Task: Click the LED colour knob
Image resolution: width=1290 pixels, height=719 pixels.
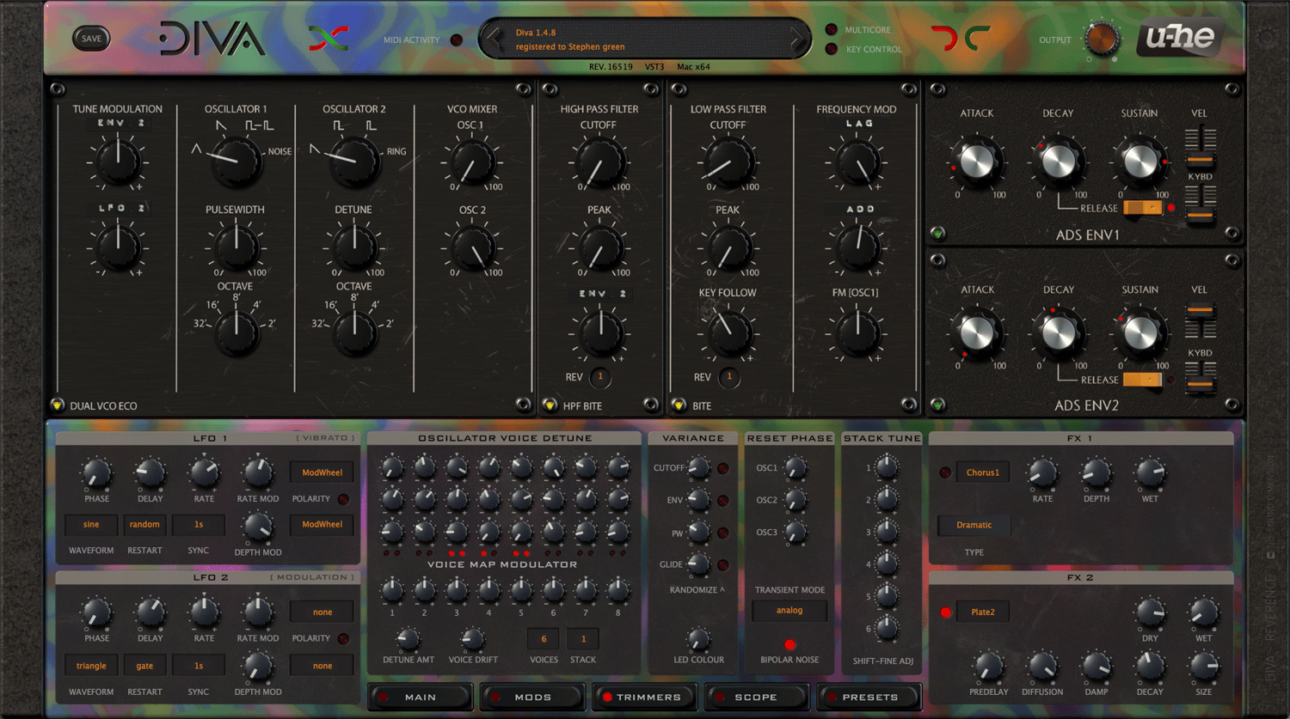Action: [x=699, y=639]
